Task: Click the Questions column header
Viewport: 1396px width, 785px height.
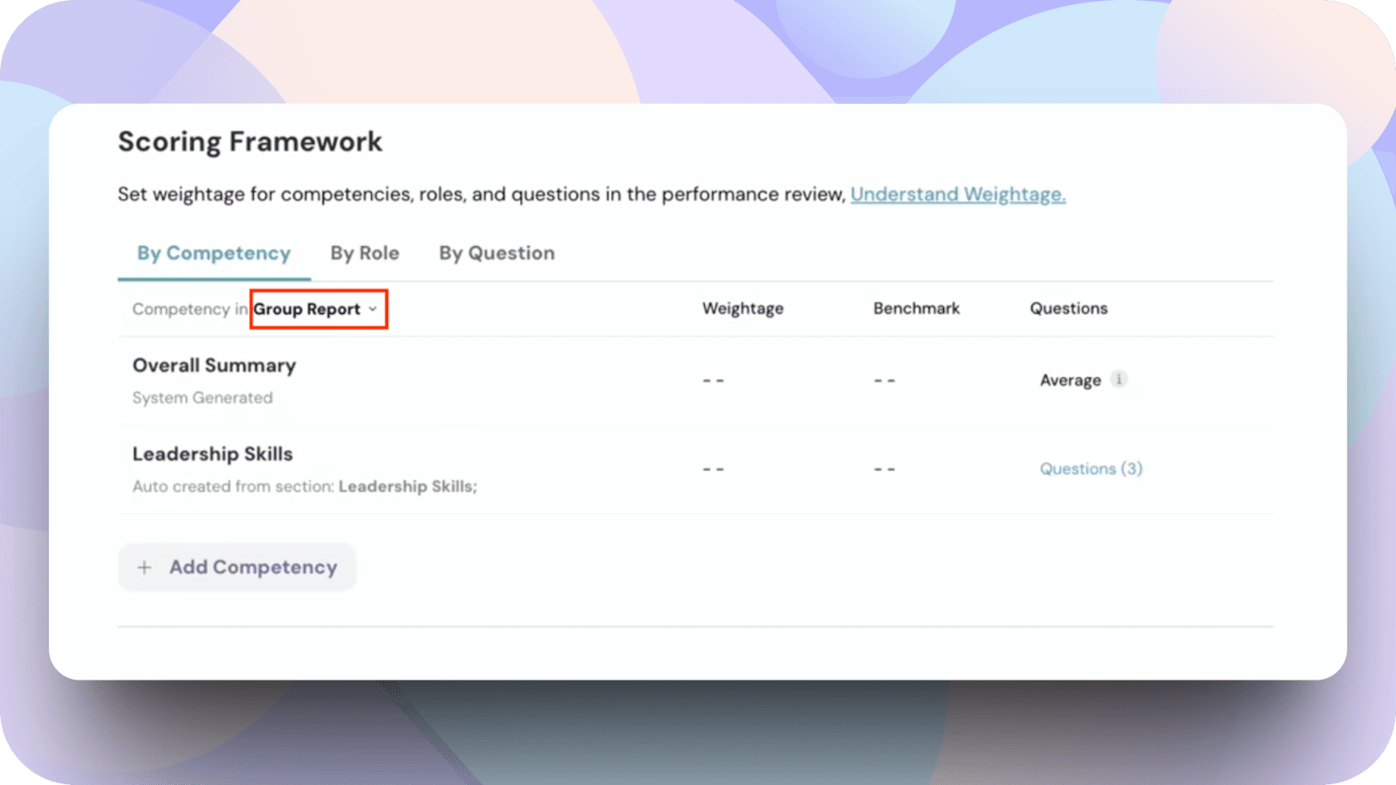Action: point(1068,309)
